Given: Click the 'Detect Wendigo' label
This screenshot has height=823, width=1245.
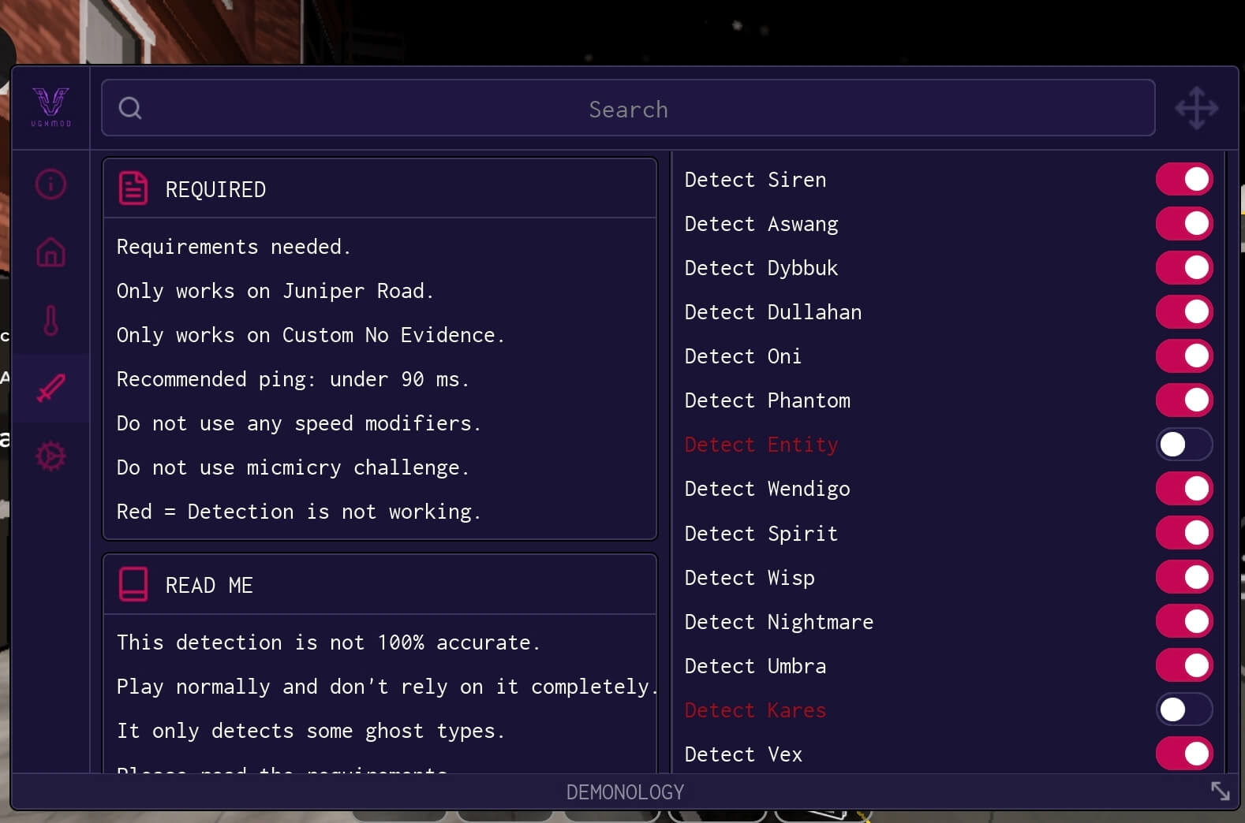Looking at the screenshot, I should pos(767,489).
